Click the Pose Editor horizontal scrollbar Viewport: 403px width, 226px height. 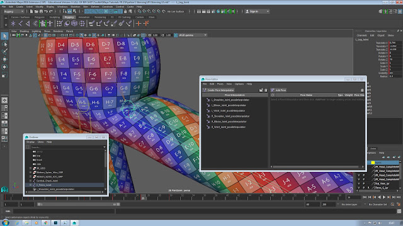tap(315, 167)
